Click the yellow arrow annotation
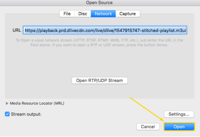This screenshot has width=200, height=137. click(x=147, y=109)
